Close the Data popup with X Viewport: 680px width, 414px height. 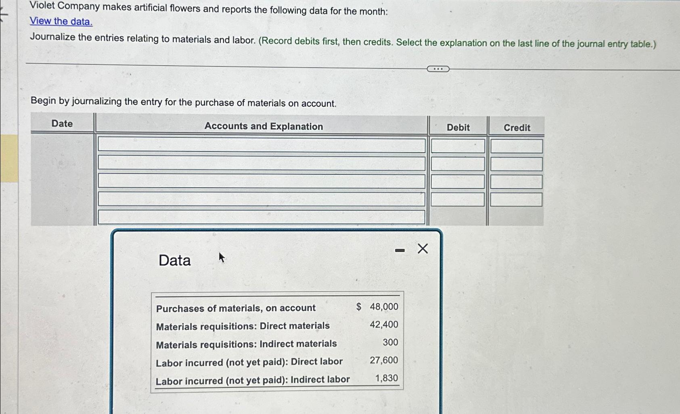[x=423, y=249]
